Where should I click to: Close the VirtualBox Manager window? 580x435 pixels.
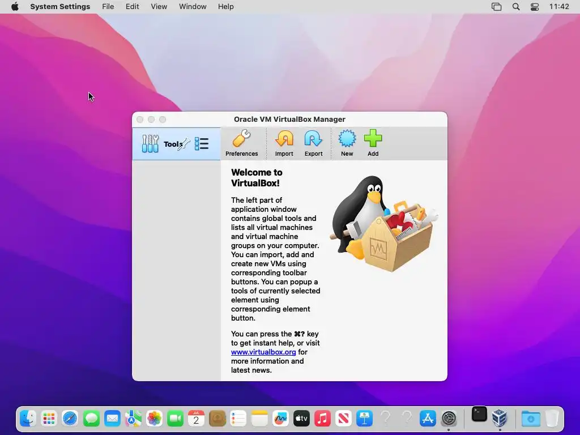point(140,120)
